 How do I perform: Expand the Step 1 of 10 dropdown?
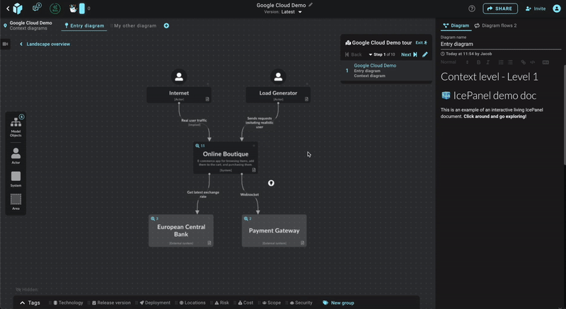382,54
